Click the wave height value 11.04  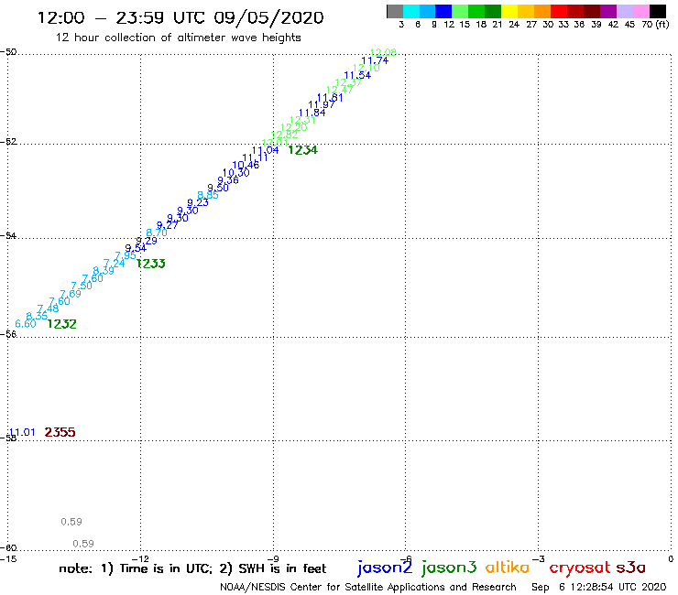click(265, 150)
